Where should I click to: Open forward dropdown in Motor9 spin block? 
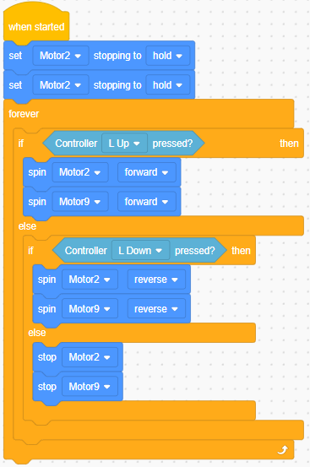(x=147, y=202)
